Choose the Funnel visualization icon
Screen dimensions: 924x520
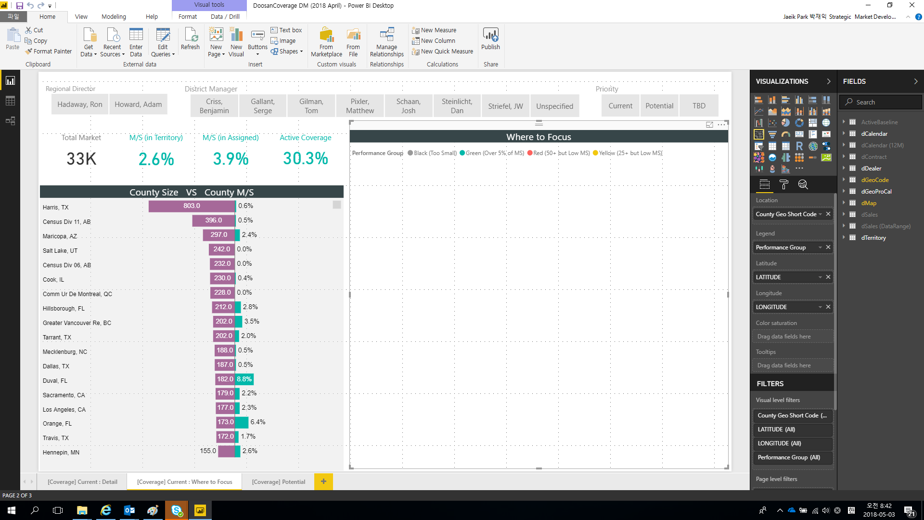click(772, 134)
